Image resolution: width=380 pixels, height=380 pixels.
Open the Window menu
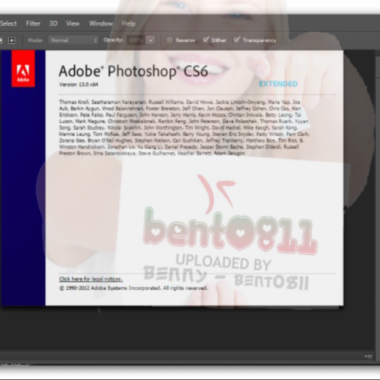click(x=101, y=24)
